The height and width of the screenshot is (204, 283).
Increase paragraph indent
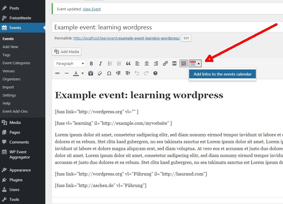coord(128,73)
